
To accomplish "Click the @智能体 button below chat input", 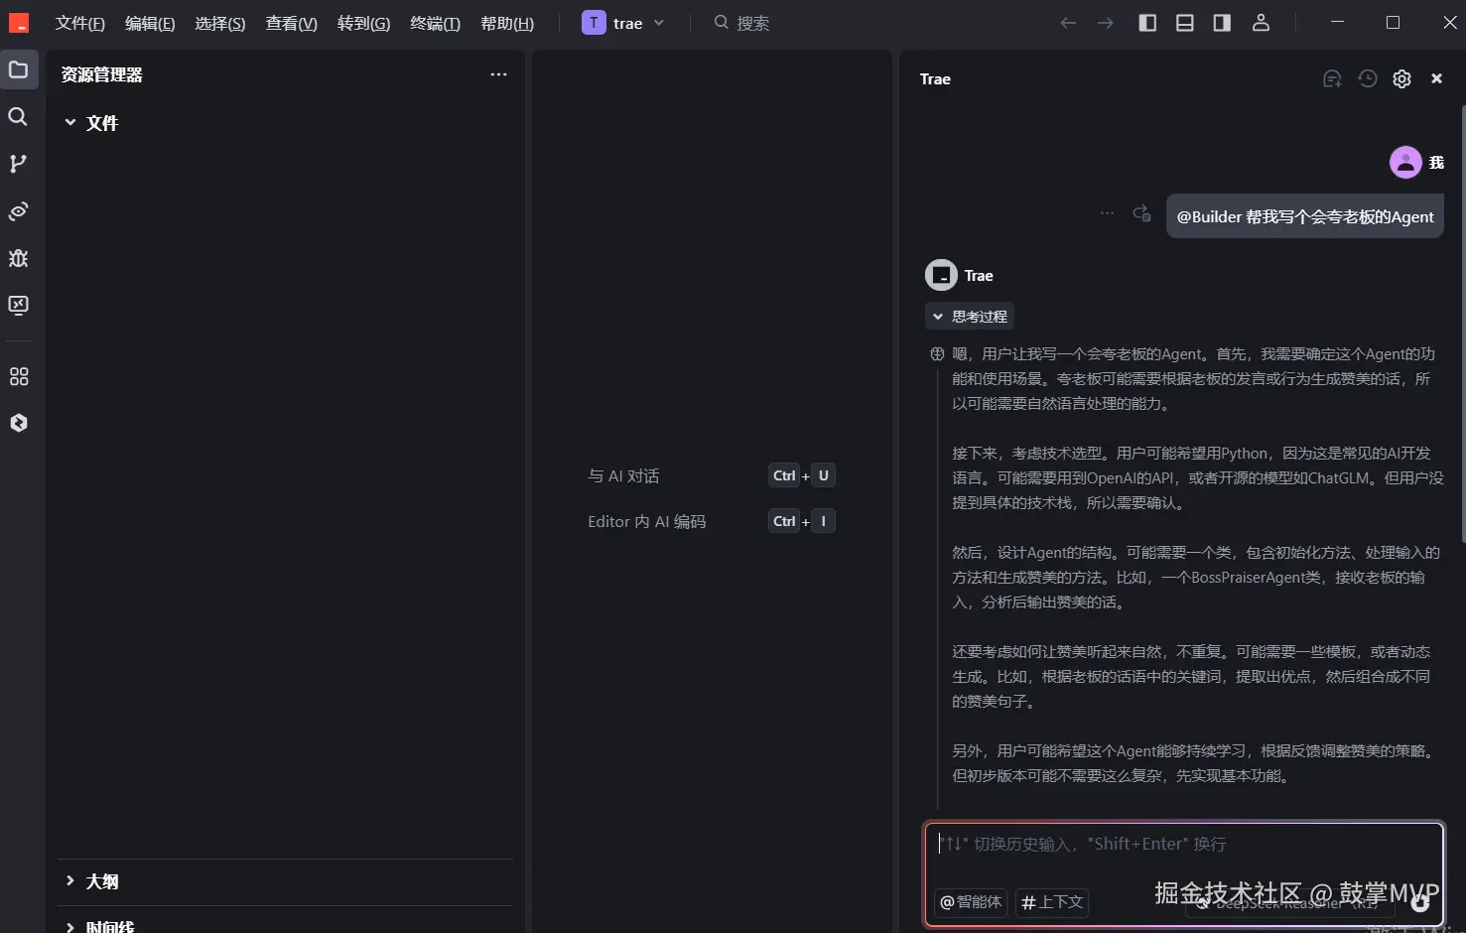I will (970, 902).
